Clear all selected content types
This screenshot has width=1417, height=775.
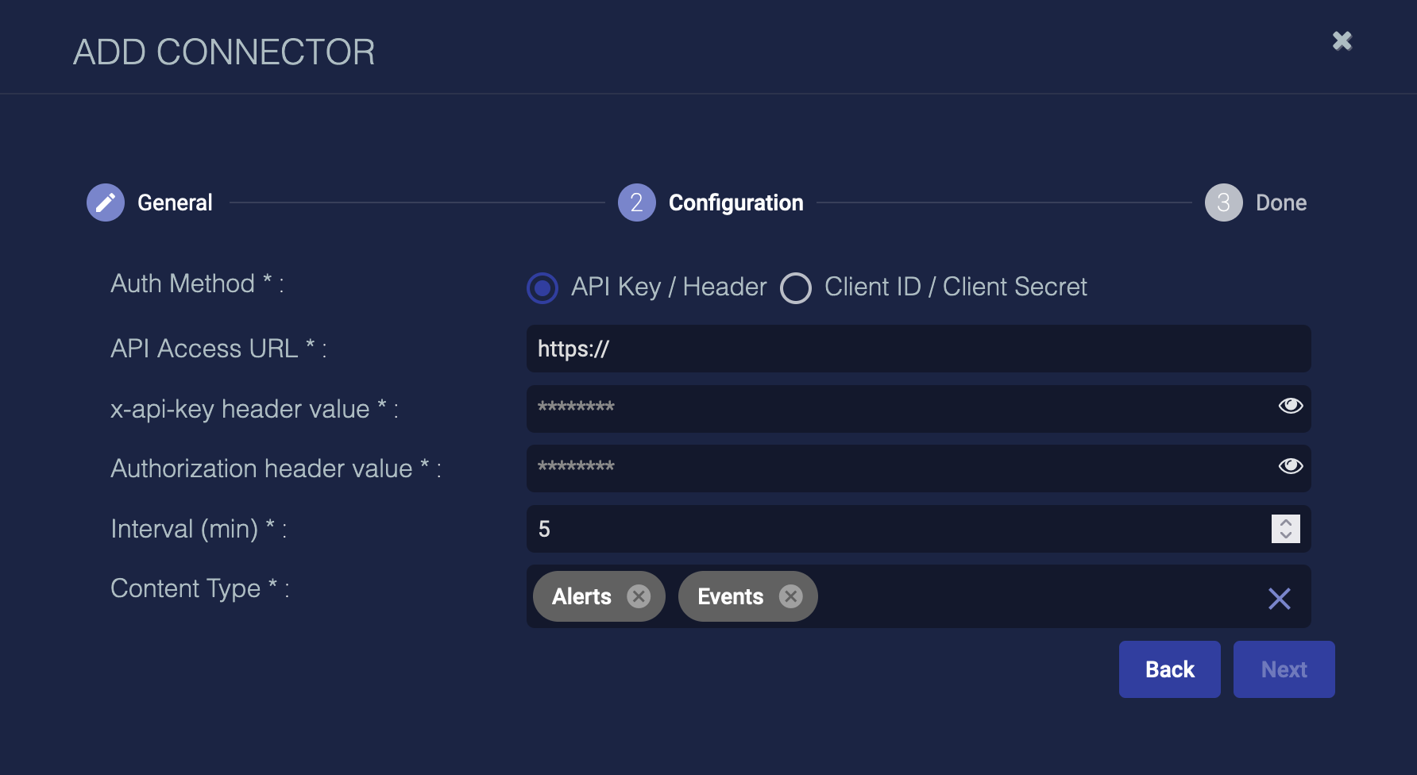[x=1279, y=598]
